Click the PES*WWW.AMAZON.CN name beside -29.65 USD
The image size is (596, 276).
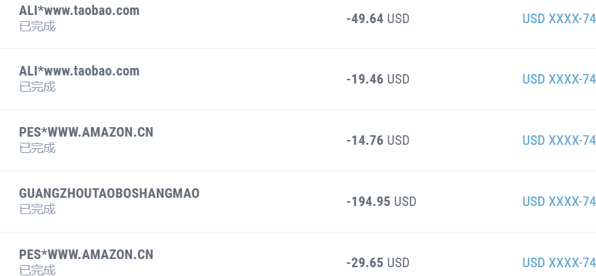(x=86, y=255)
